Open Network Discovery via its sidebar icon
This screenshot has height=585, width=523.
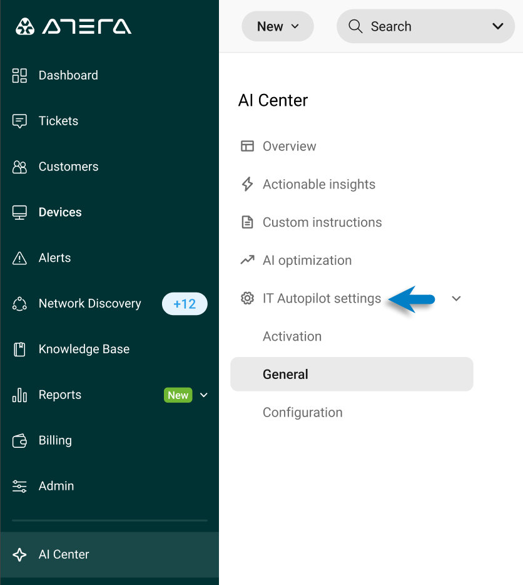19,303
